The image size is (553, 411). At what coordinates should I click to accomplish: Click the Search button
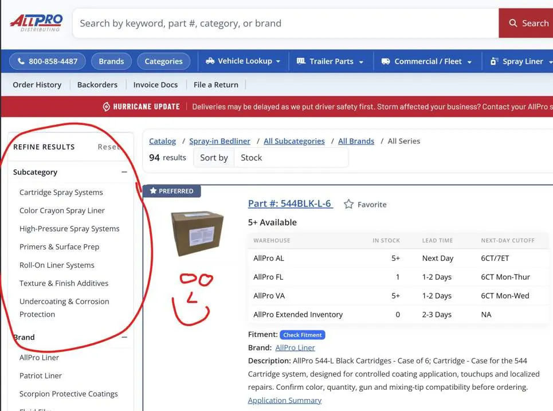click(x=526, y=24)
